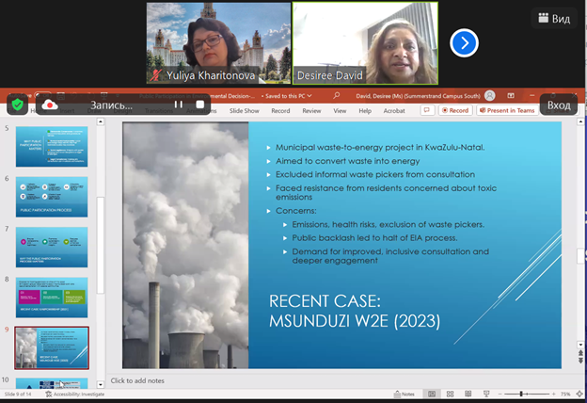Click the blue next-participants arrow button

pyautogui.click(x=464, y=43)
